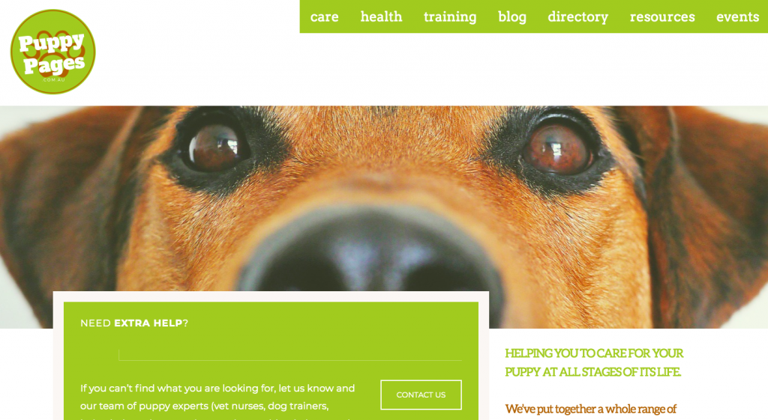Click the 'Puppy At All Stages' heading line

coord(592,371)
